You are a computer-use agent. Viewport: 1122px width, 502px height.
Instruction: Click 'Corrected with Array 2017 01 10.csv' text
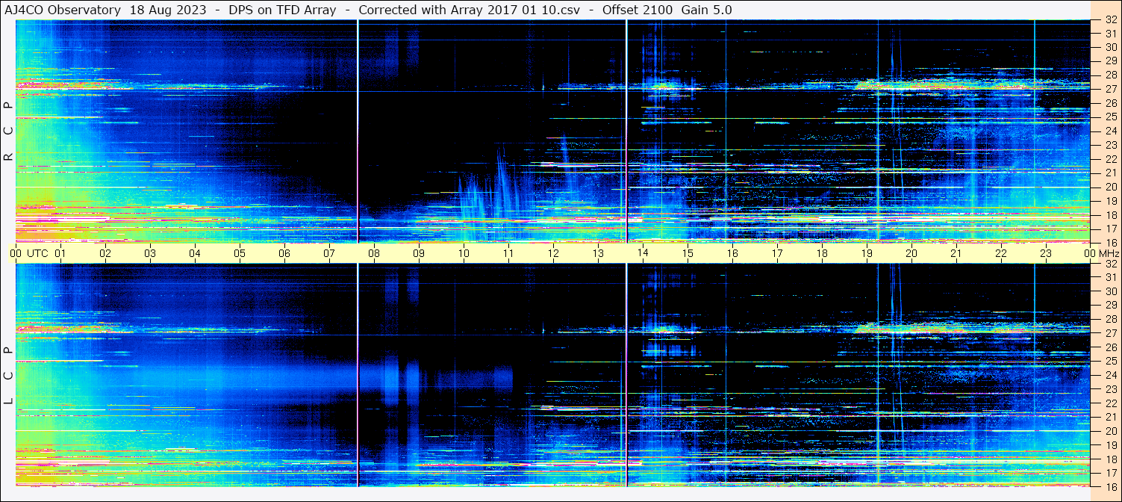tap(469, 10)
